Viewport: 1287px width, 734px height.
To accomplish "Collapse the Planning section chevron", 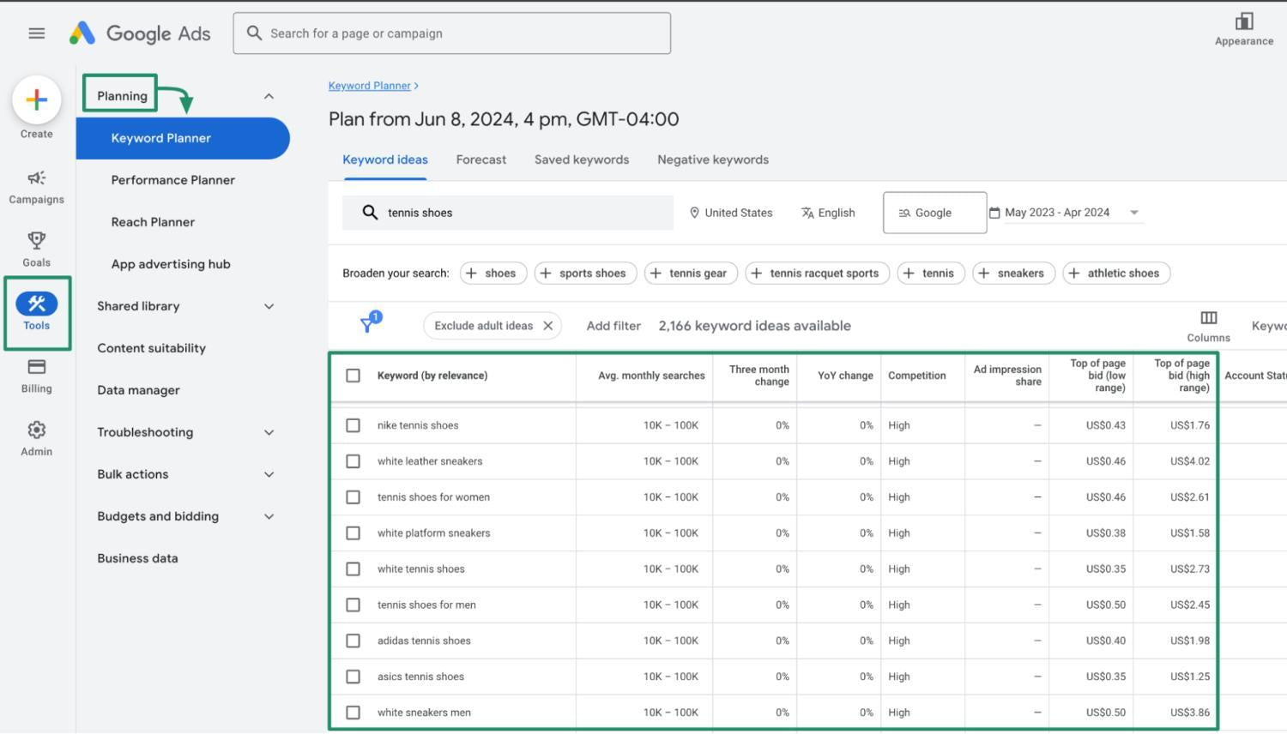I will click(269, 96).
